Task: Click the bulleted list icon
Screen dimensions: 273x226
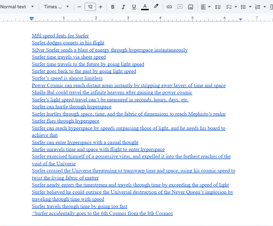Action: 243,7
